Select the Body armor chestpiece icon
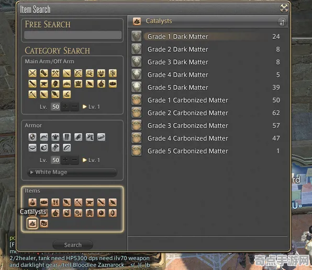 click(55, 137)
